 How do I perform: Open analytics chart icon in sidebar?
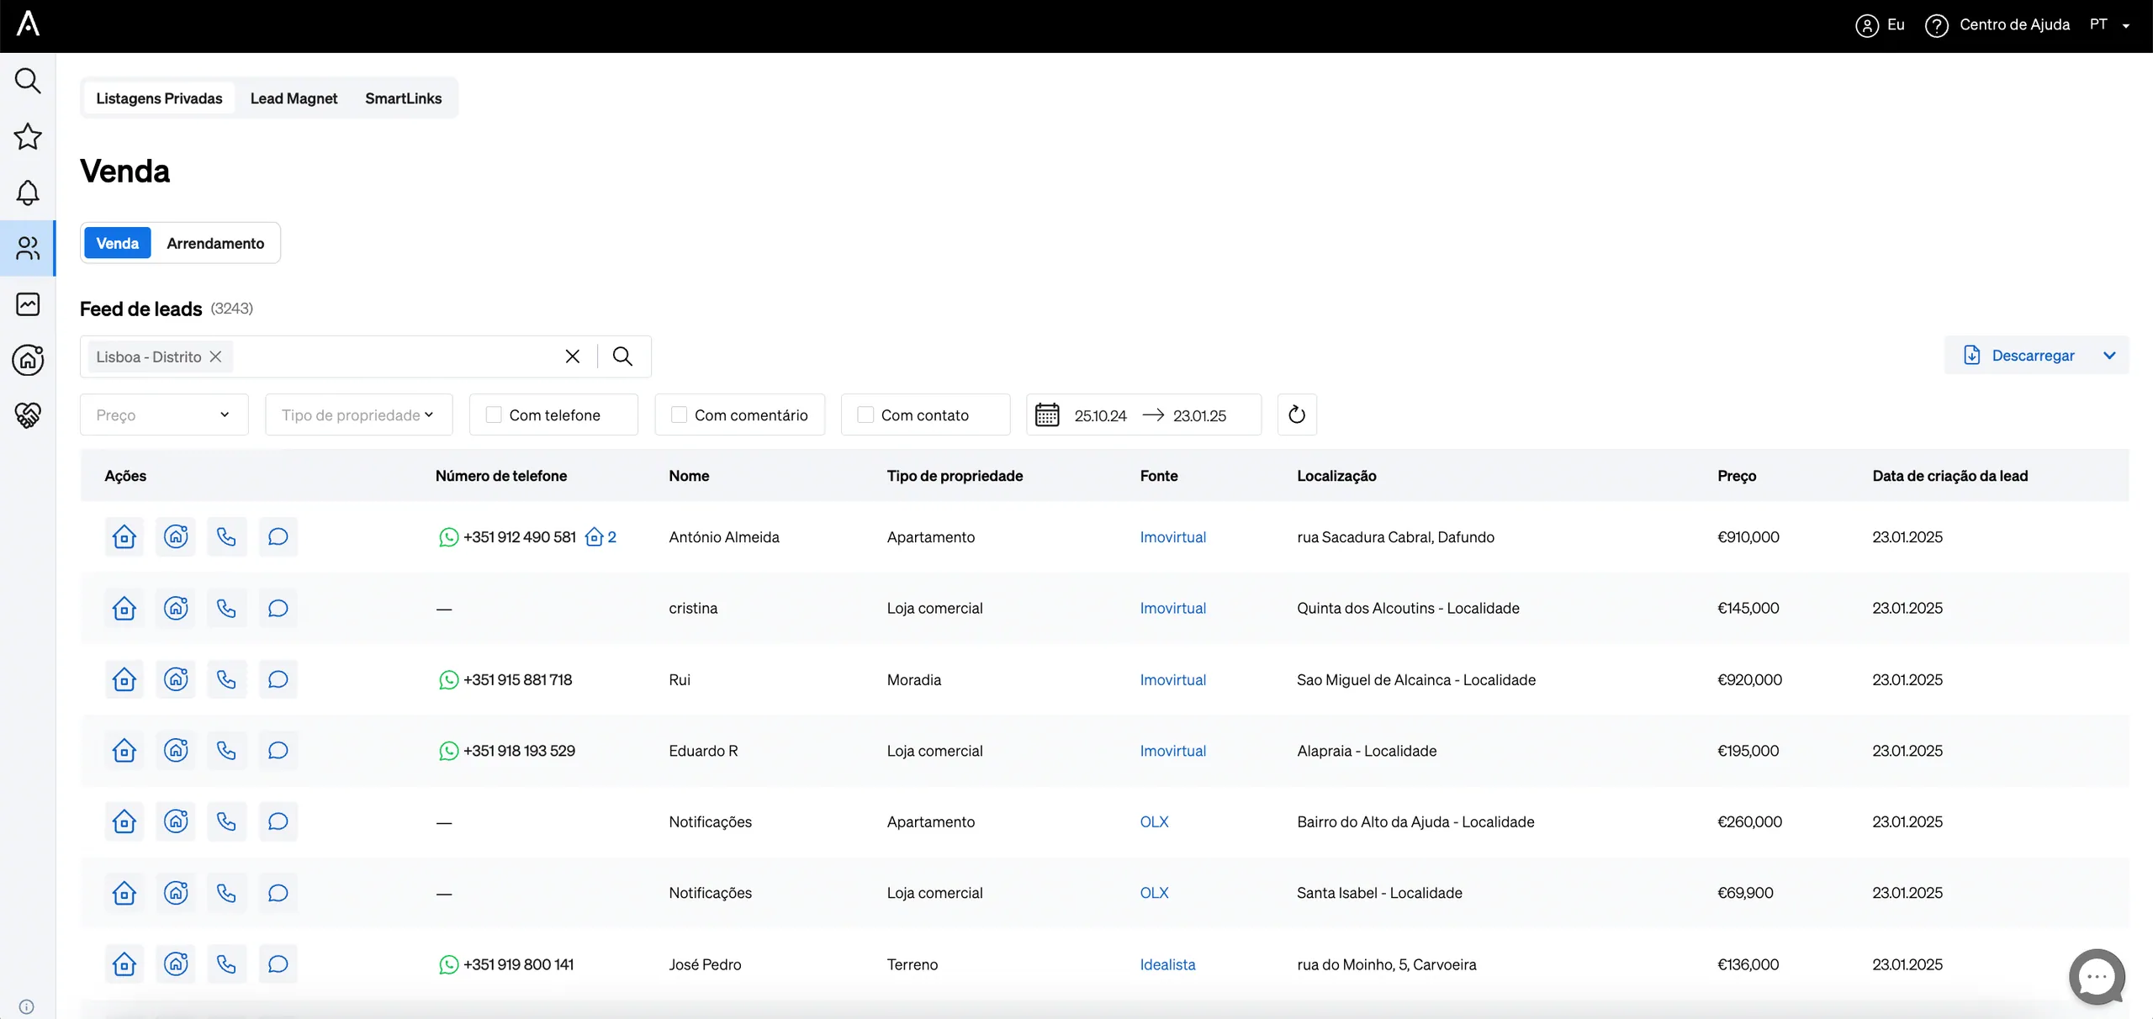tap(28, 304)
